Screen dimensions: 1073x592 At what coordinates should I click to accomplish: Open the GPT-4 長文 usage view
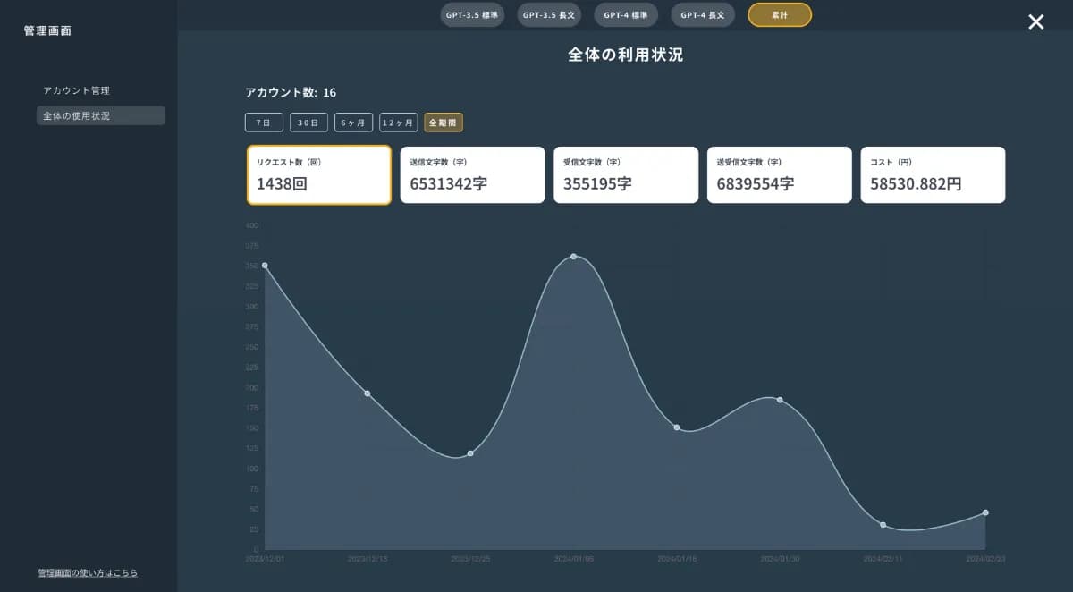tap(702, 14)
